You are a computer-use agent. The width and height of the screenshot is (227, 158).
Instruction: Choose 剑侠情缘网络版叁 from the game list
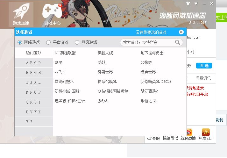coord(113,91)
